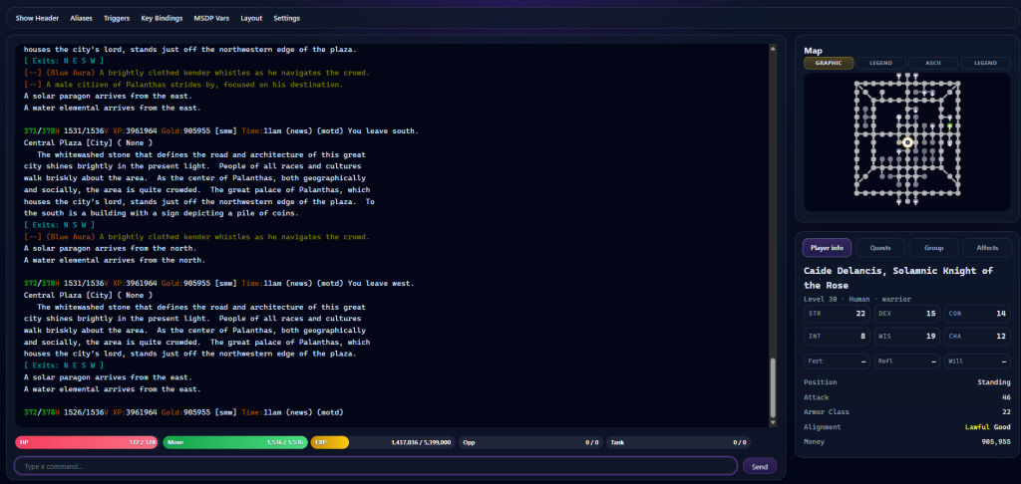Open the Triggers menu

(117, 18)
